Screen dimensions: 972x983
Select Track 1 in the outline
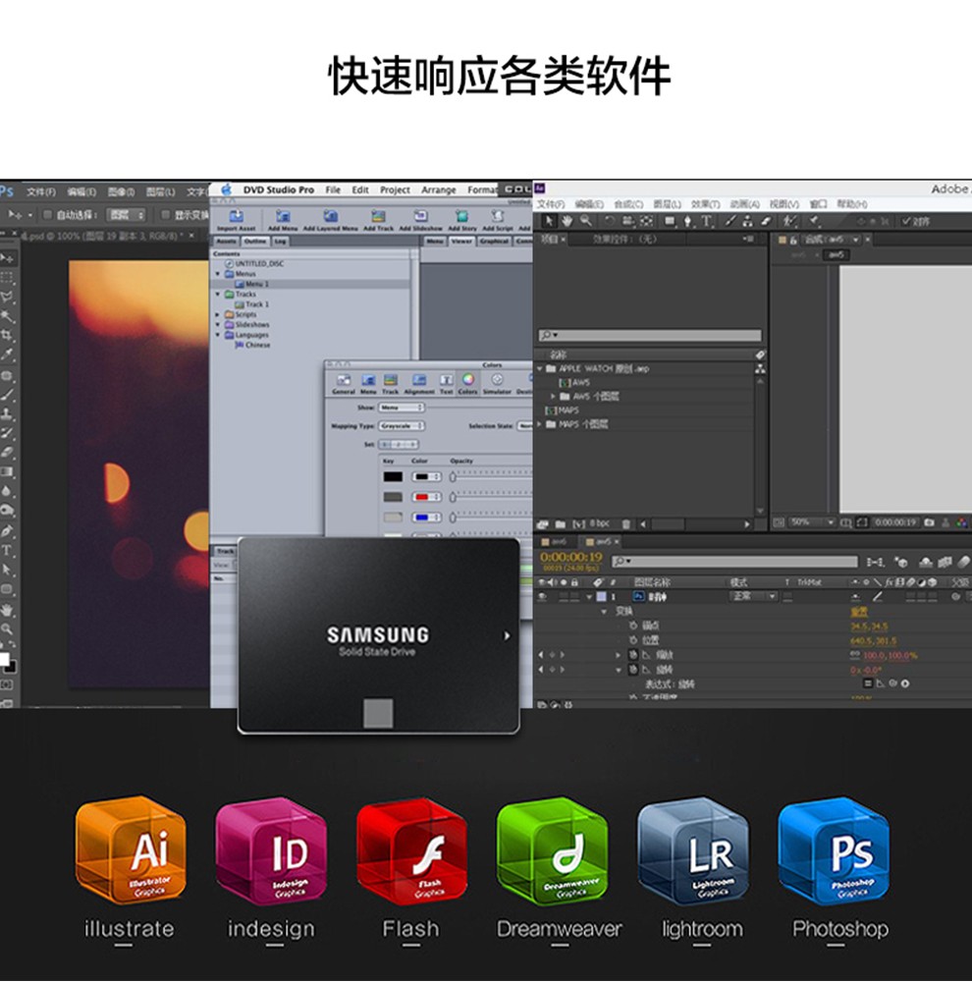256,304
